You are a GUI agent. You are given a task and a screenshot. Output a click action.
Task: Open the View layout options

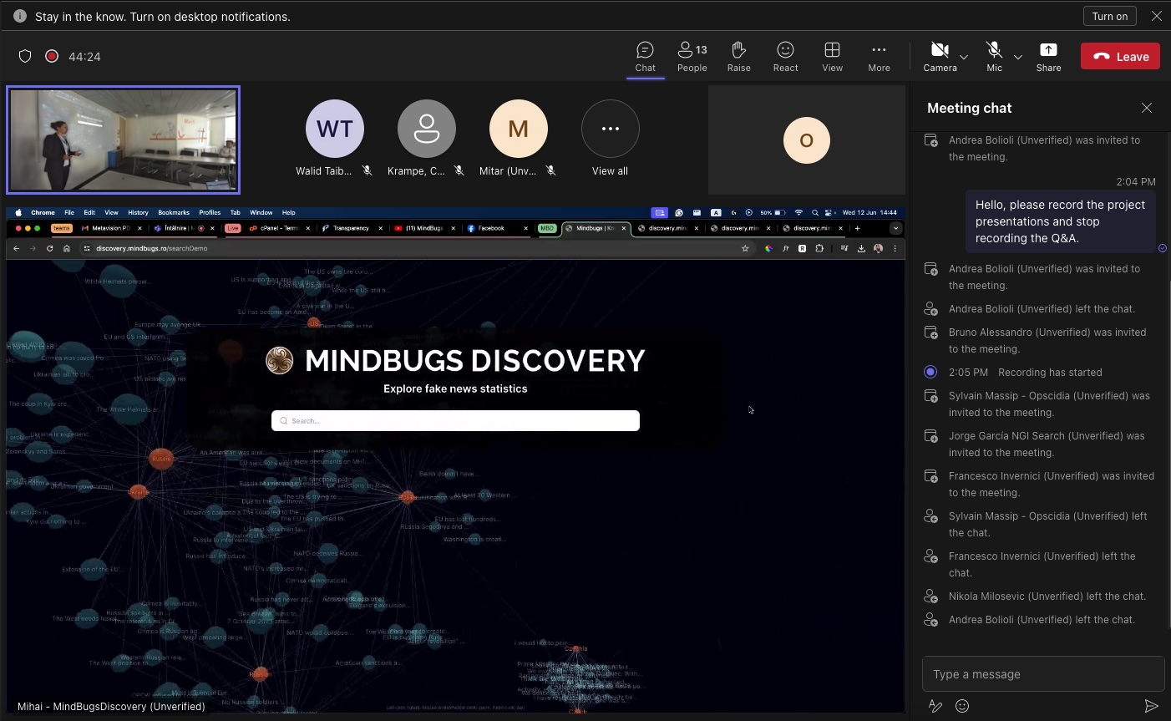(x=832, y=57)
